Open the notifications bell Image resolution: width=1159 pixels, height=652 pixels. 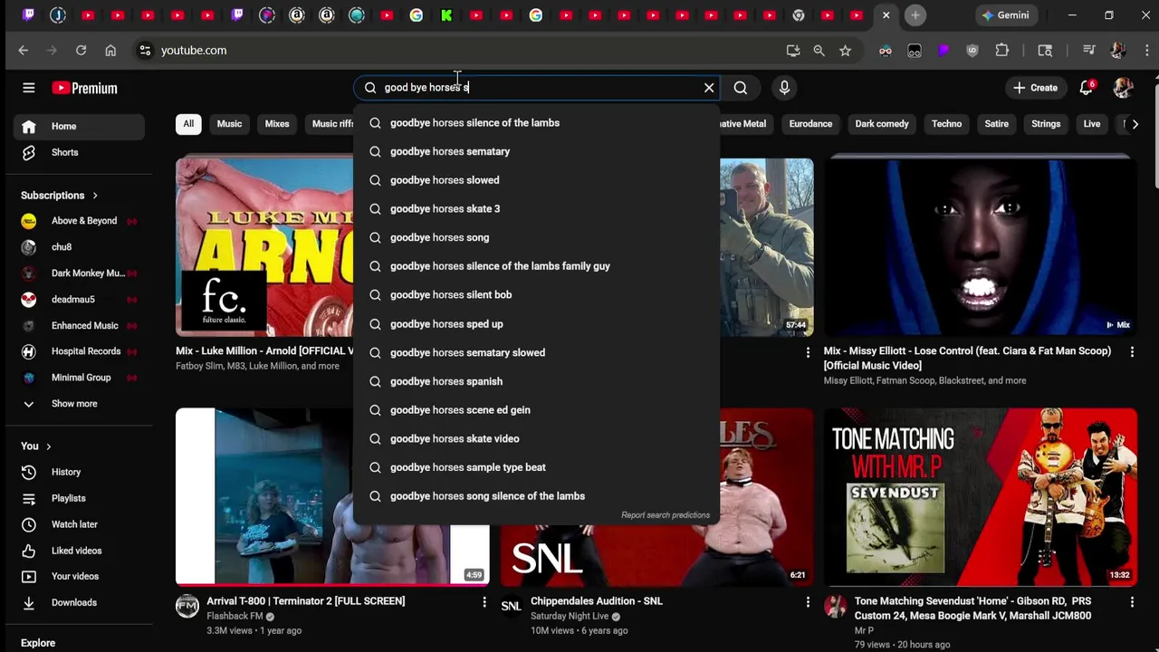click(x=1086, y=88)
